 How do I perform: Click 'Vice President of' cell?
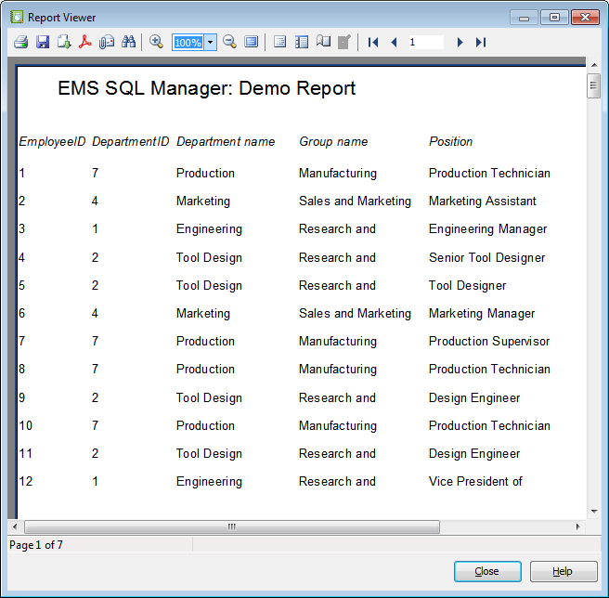coord(475,481)
